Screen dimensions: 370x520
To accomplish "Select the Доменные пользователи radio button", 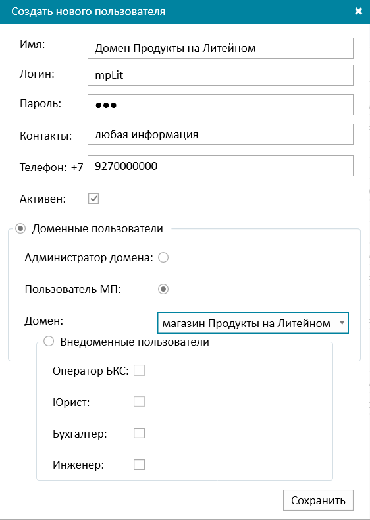I will pyautogui.click(x=21, y=228).
